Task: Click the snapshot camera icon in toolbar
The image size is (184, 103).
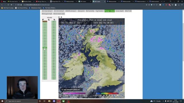Action: click(x=149, y=5)
